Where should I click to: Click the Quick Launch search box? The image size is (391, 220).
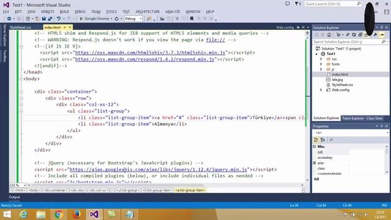coord(333,4)
